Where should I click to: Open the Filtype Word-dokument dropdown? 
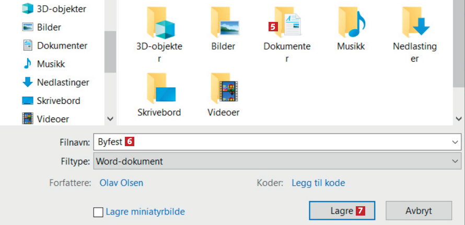[x=277, y=161]
